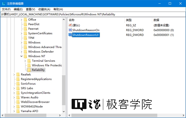Image resolution: width=186 pixels, height=118 pixels.
Task: Click tree pane horizontal scroll right arrow
Action: coord(60,115)
